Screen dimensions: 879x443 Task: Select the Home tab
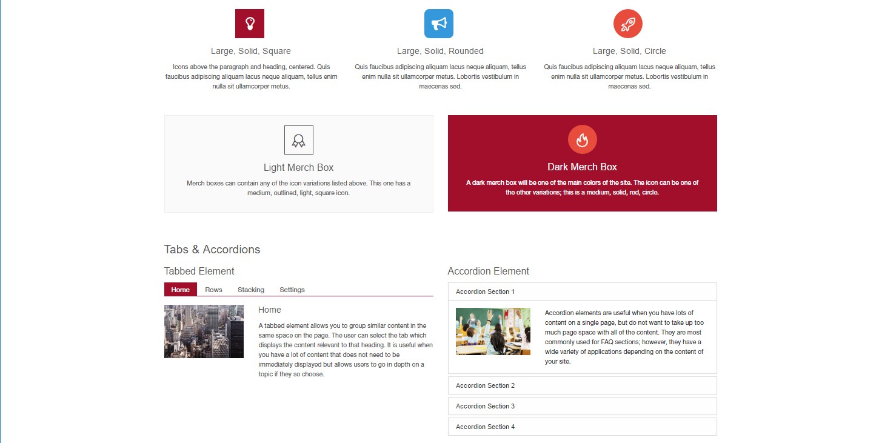coord(180,290)
